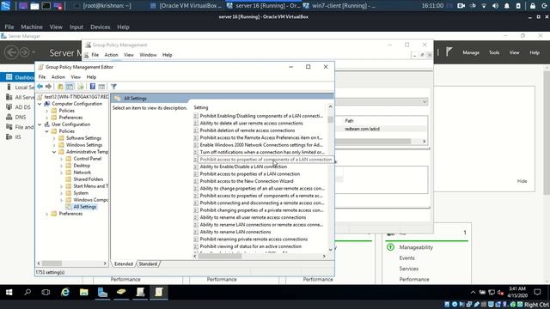
Task: Click the Filter funnel icon
Action: tap(113, 87)
